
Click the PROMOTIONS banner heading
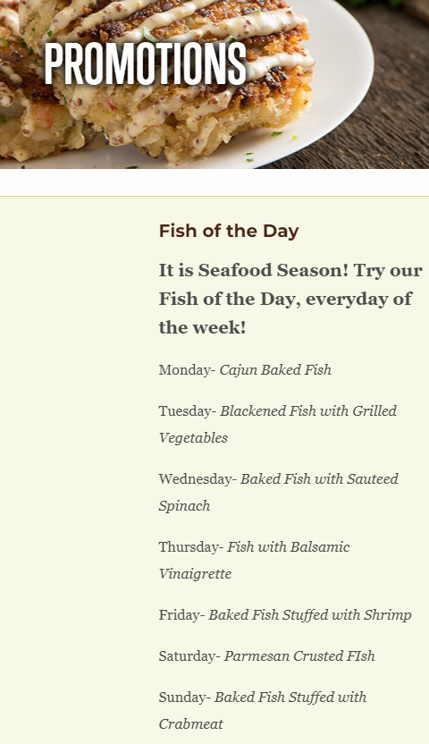[146, 64]
